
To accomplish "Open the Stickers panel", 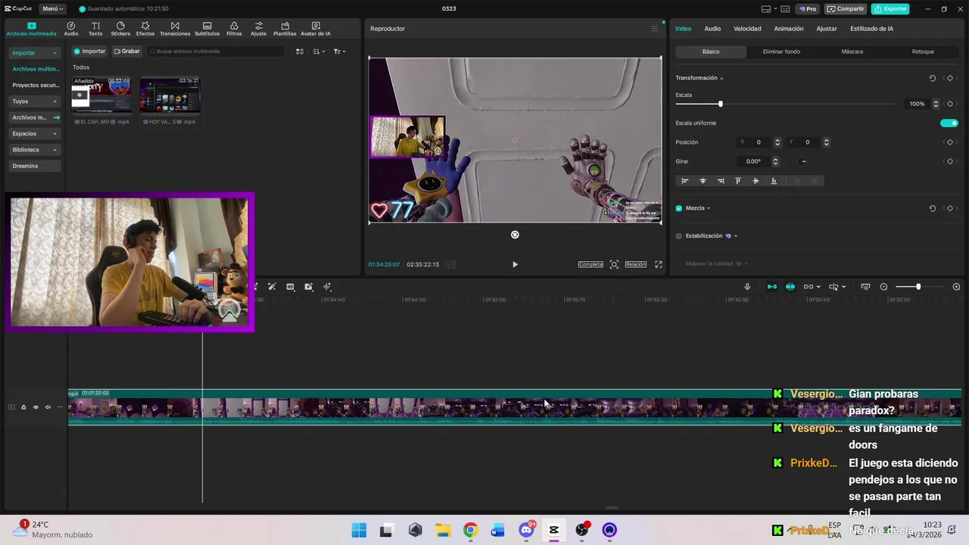I will [120, 29].
